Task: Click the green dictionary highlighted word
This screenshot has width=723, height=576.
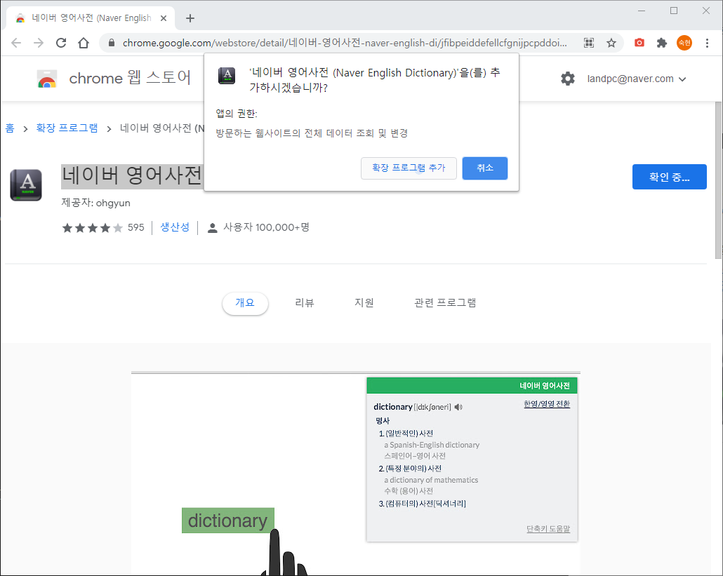Action: 228,521
